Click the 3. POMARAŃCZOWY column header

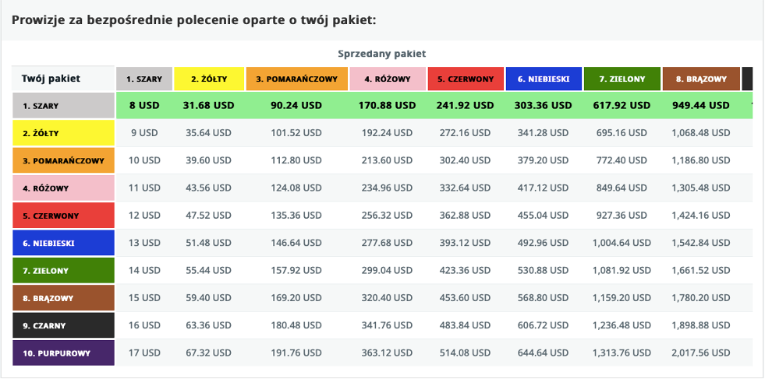pyautogui.click(x=296, y=79)
